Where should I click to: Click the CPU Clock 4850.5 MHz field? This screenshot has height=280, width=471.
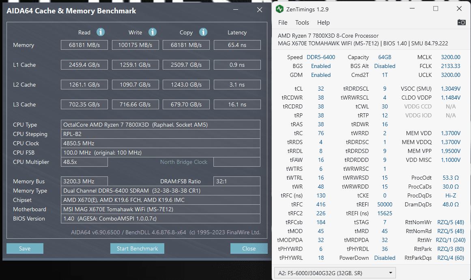tap(160, 143)
